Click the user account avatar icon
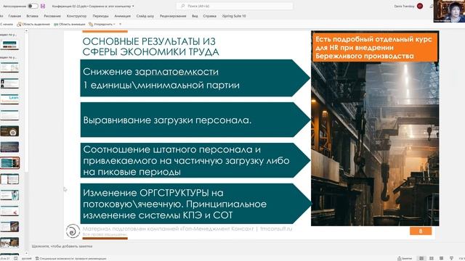This screenshot has height=261, width=465. pos(420,6)
